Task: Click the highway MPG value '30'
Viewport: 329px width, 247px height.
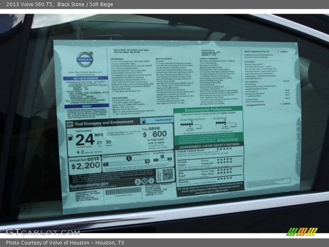Action: 108,142
